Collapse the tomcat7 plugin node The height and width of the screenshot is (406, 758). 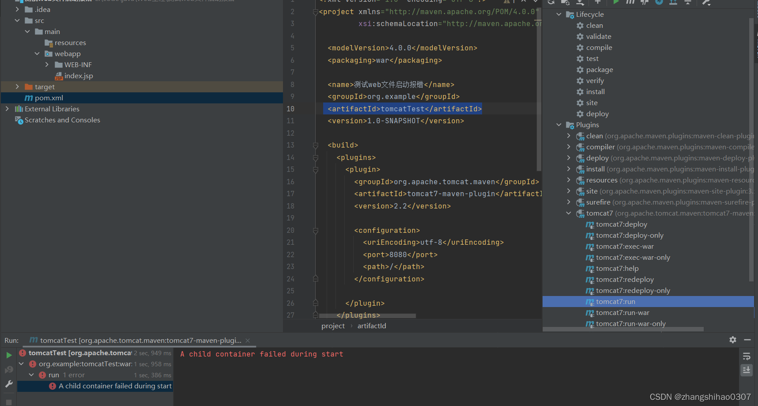click(569, 213)
